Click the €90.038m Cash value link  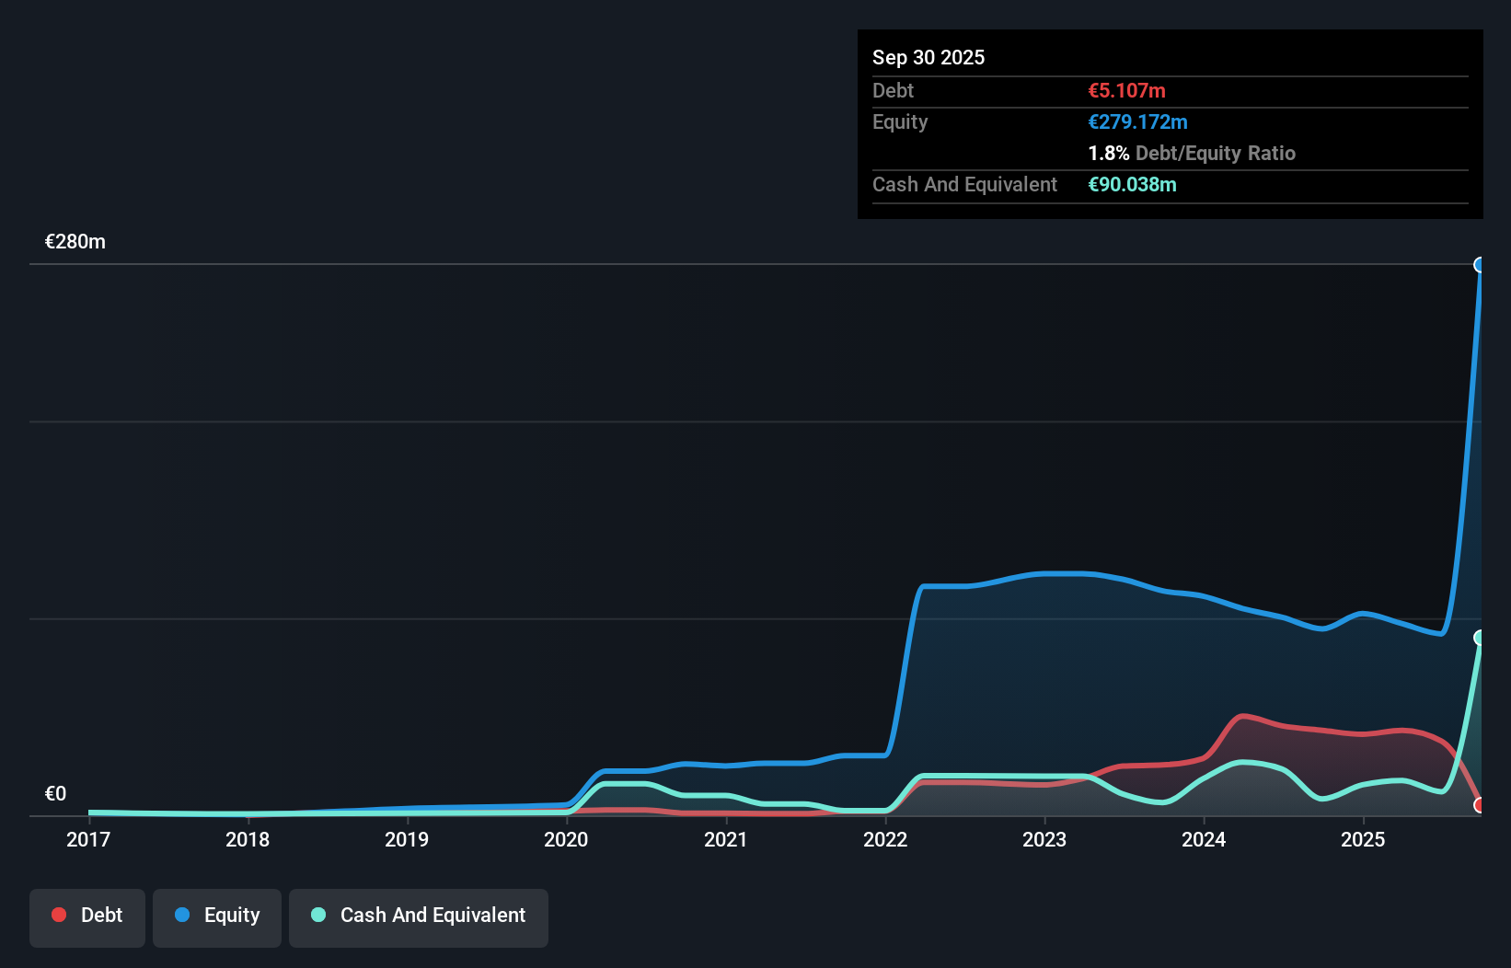[x=1133, y=184]
